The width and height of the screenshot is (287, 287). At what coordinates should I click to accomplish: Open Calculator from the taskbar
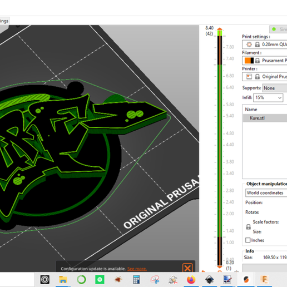[136, 279]
